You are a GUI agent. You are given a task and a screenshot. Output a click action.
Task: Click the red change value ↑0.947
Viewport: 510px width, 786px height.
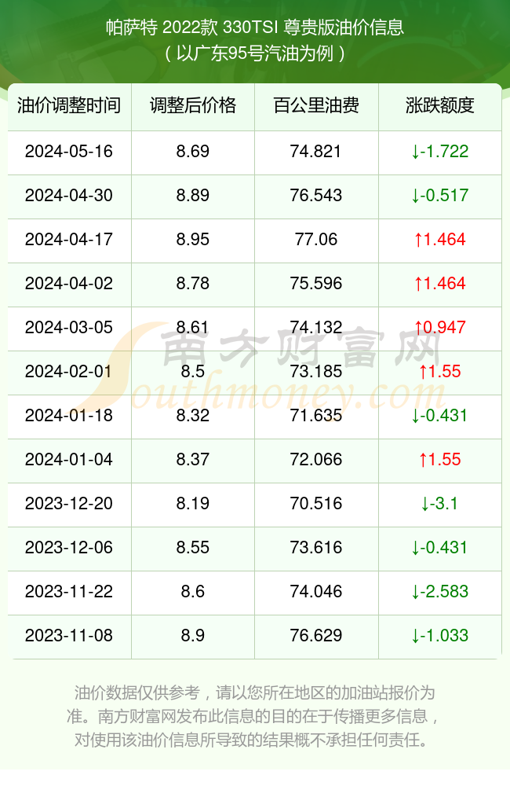click(439, 328)
